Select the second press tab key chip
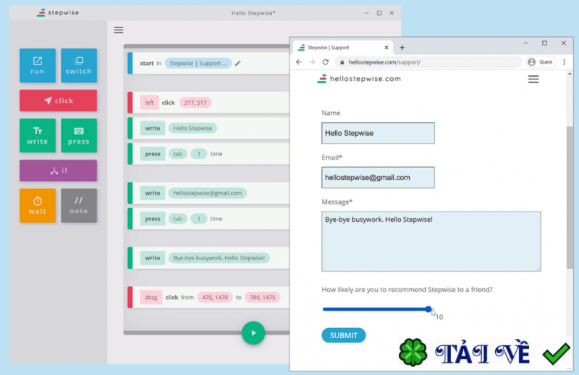Image resolution: width=579 pixels, height=375 pixels. (x=178, y=219)
